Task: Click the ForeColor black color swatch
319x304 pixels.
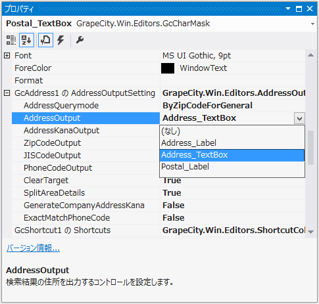Action: [x=168, y=68]
